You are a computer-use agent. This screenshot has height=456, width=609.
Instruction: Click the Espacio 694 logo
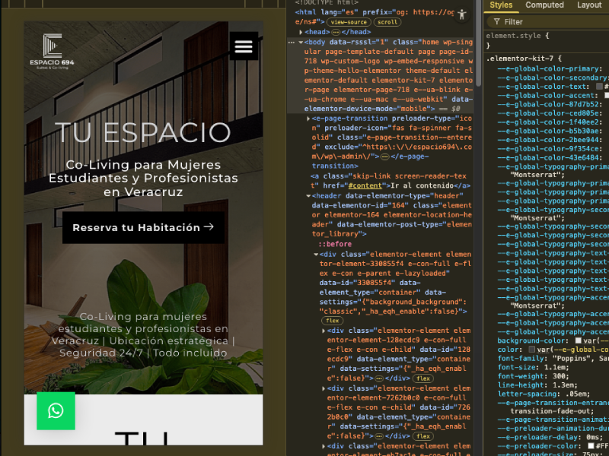click(52, 51)
